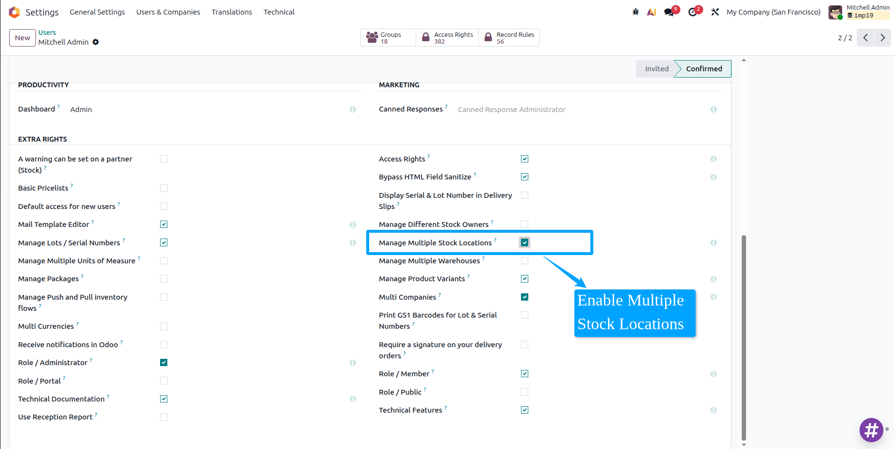Go back to Users breadcrumb link
The width and height of the screenshot is (895, 449).
[x=47, y=32]
